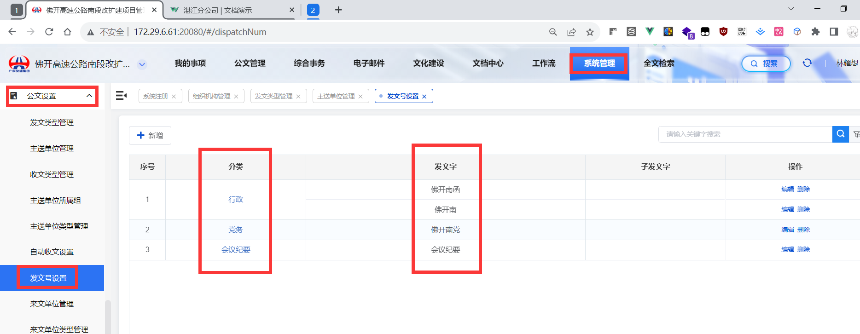Open the 文化建设 menu
This screenshot has height=334, width=860.
click(x=429, y=63)
